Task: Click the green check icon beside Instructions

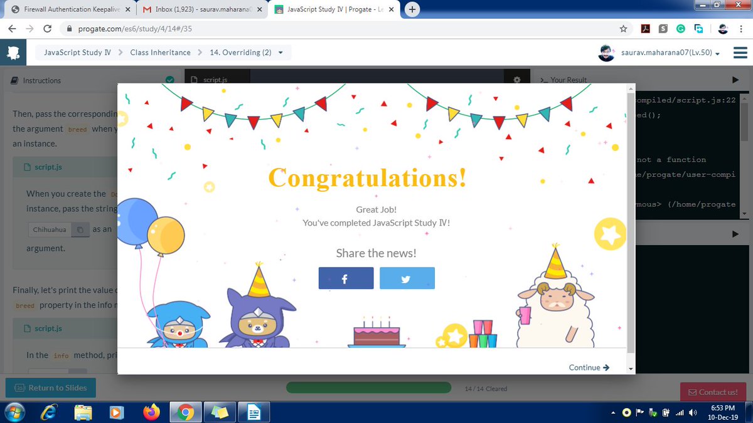Action: click(x=169, y=80)
